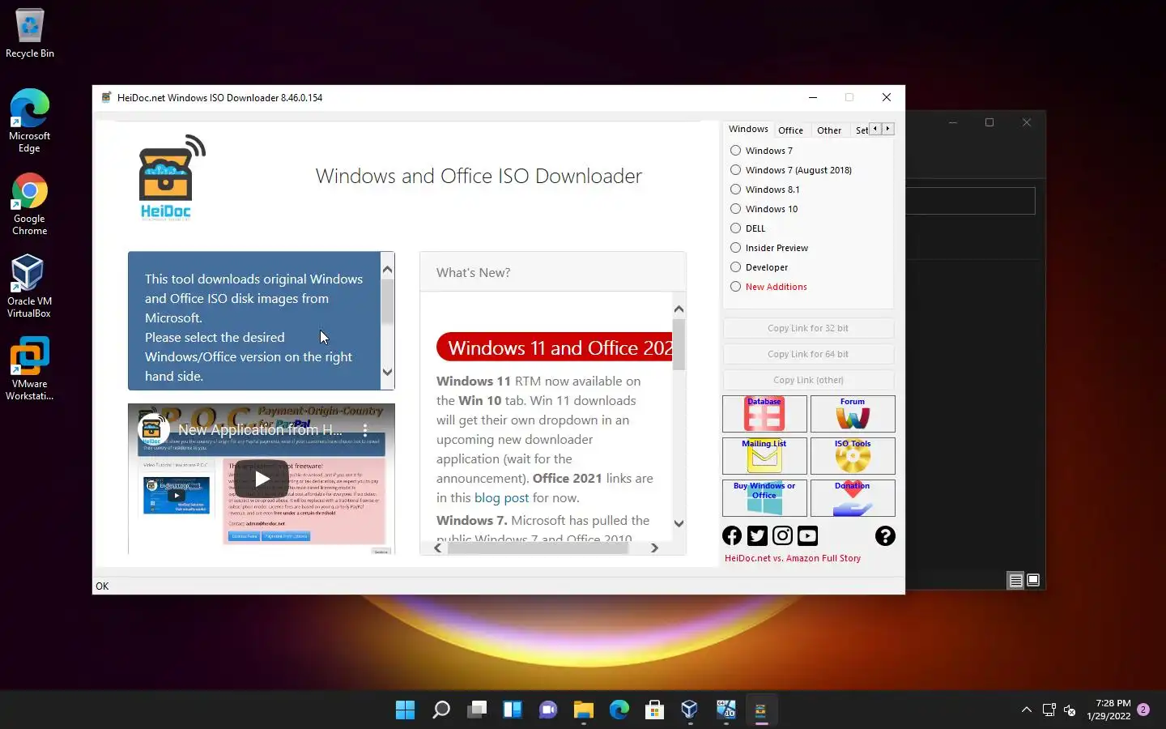Select the Insider Preview radio button
This screenshot has width=1166, height=729.
(735, 248)
